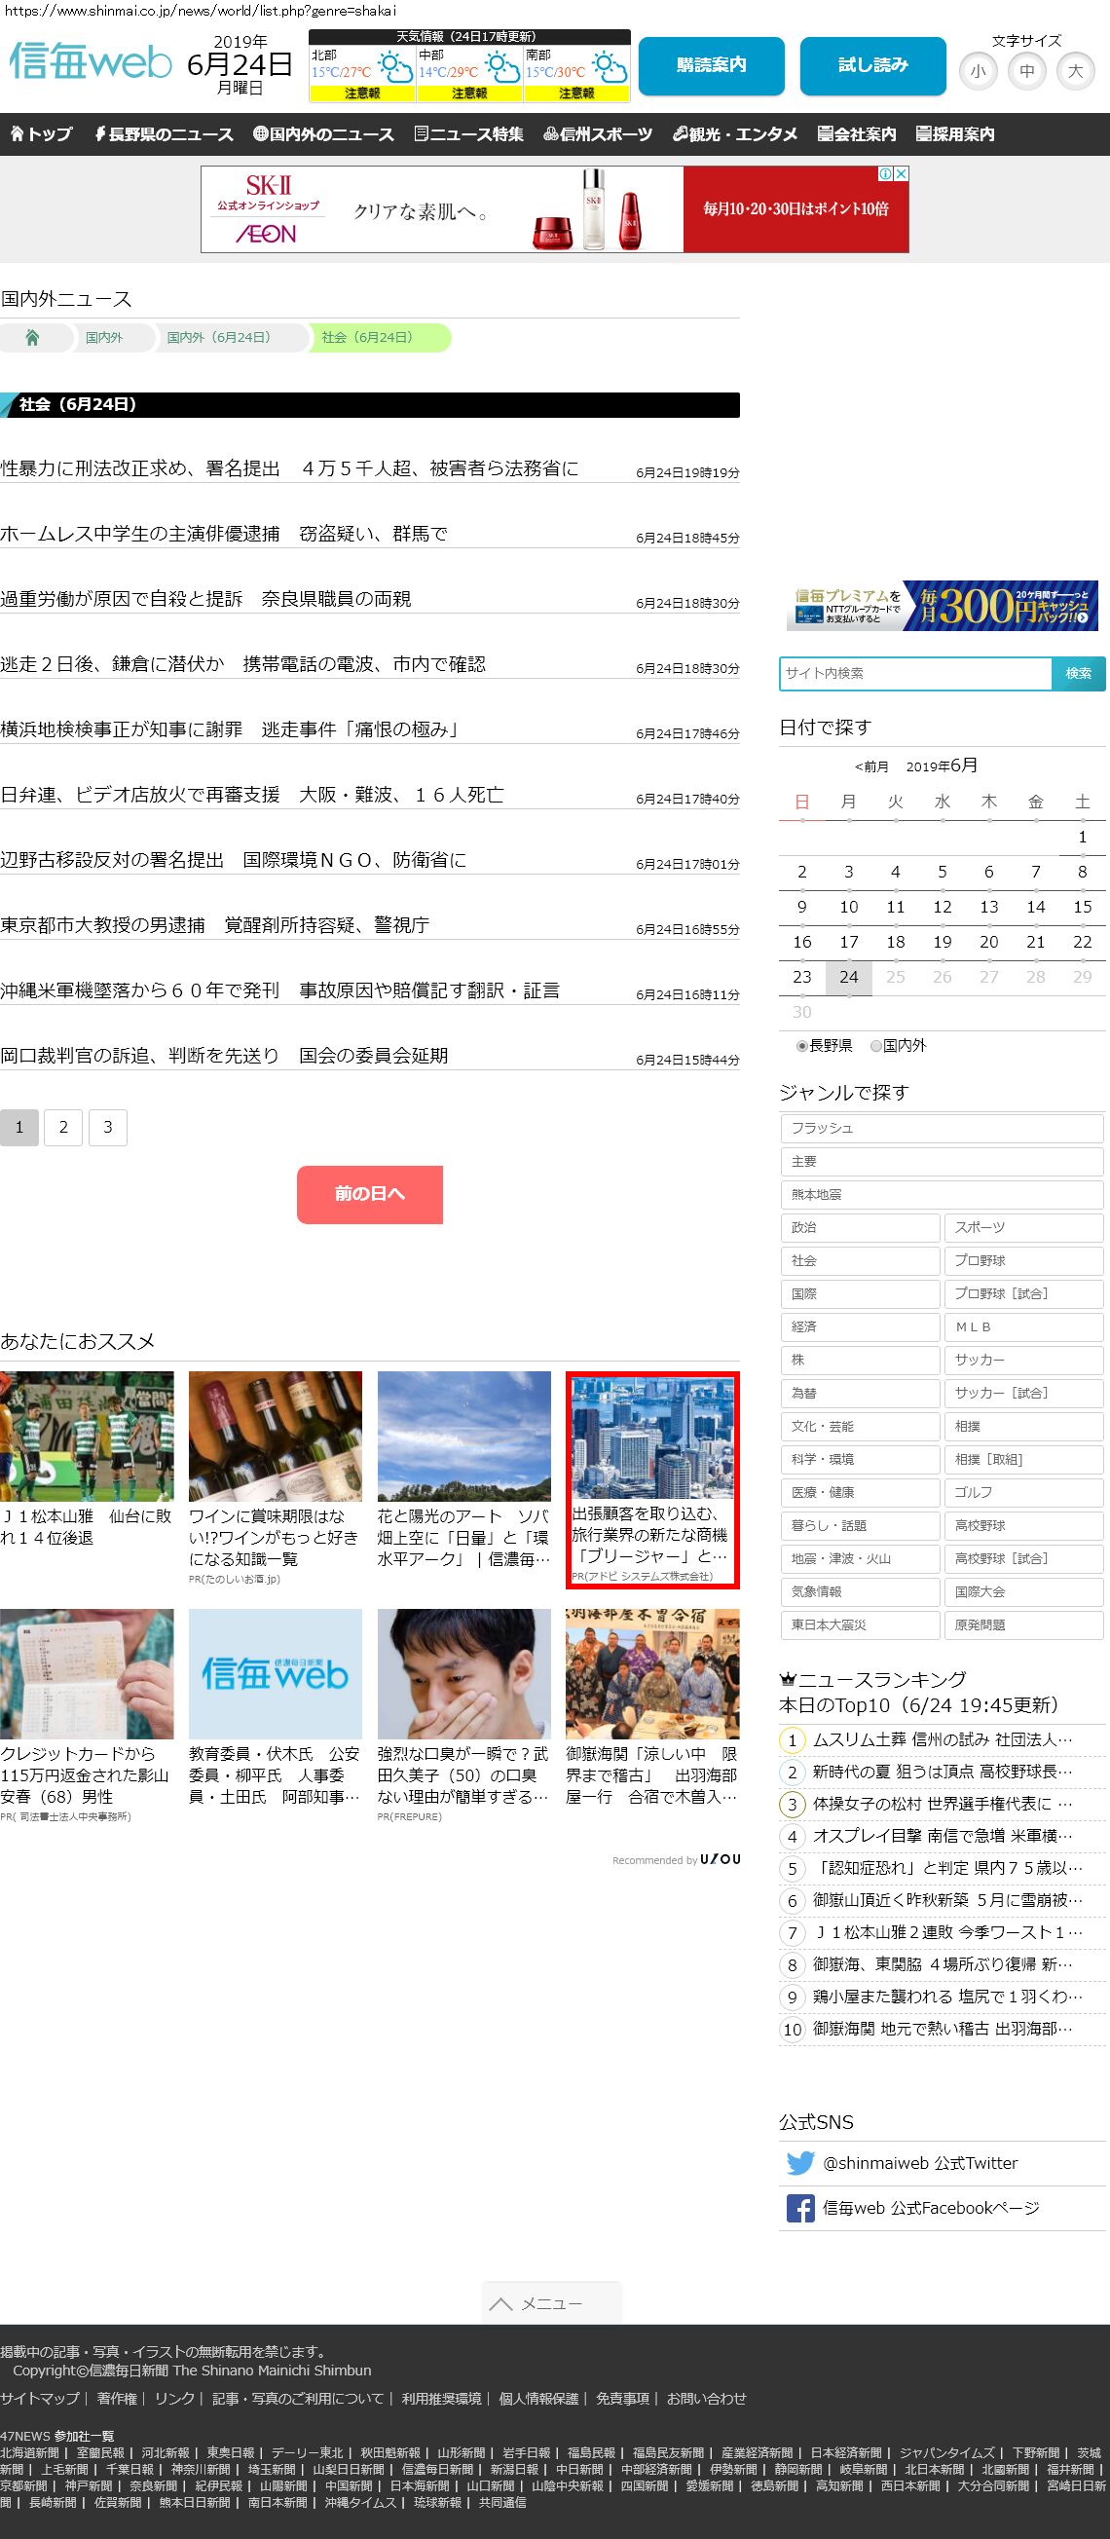Open the 性暴力に刑法改正求め headline
The width and height of the screenshot is (1110, 2539).
click(290, 468)
